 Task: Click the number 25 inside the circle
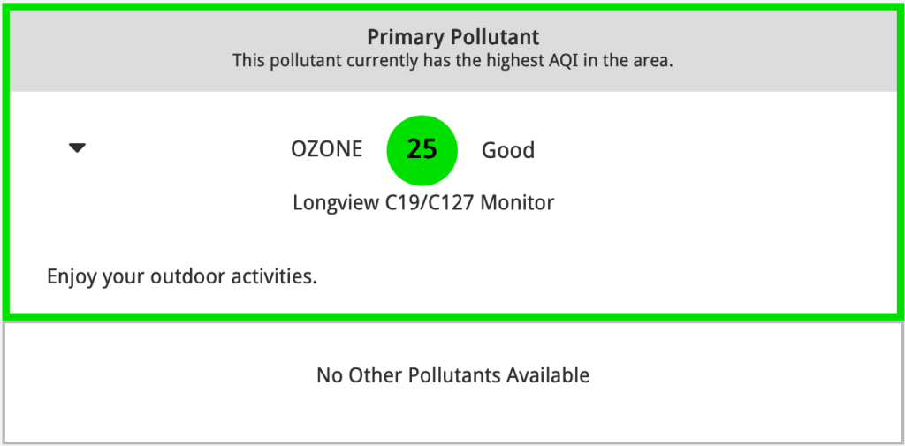click(422, 149)
